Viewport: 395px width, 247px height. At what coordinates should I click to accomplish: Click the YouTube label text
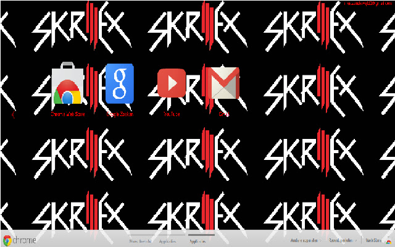172,114
